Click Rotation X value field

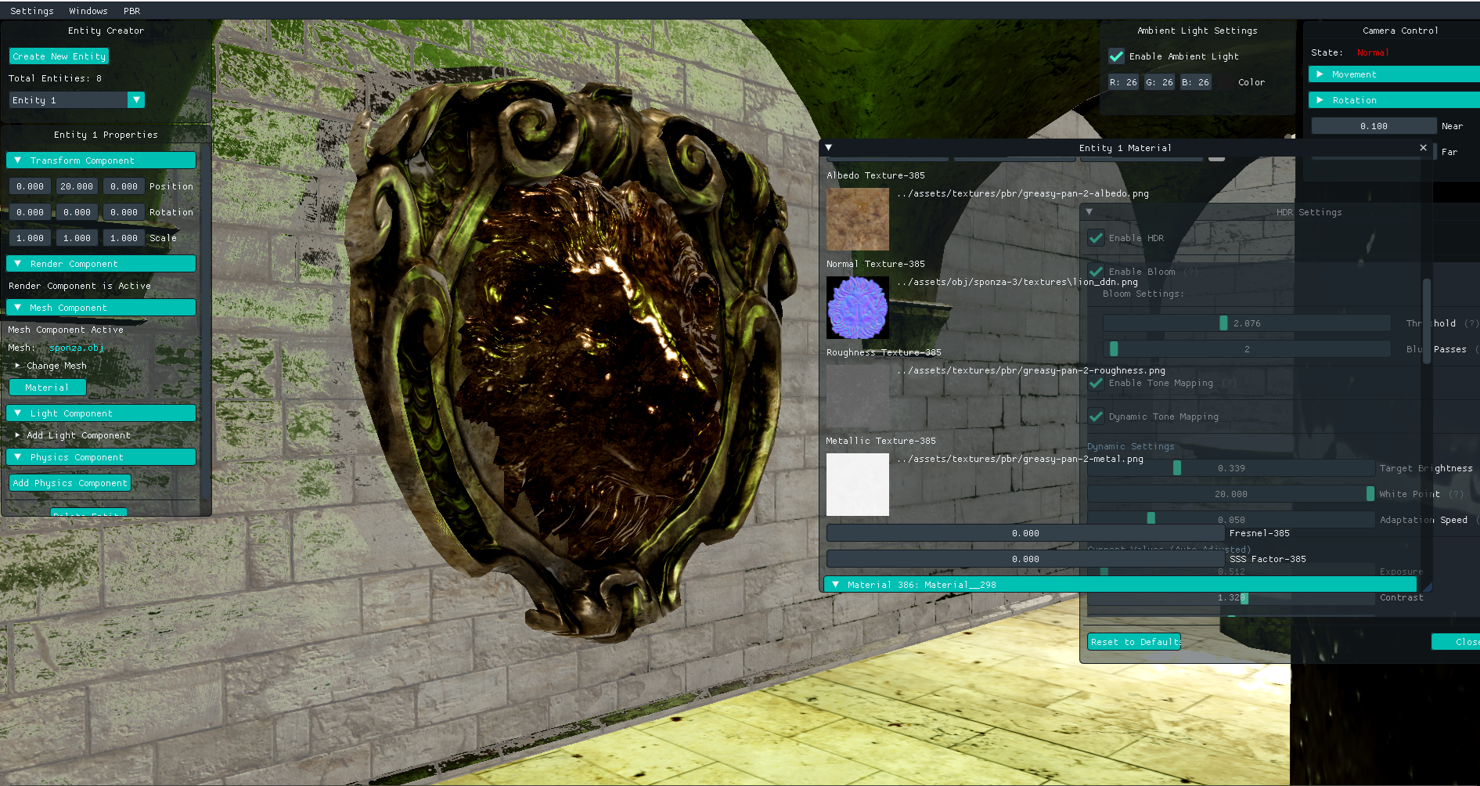pos(31,212)
